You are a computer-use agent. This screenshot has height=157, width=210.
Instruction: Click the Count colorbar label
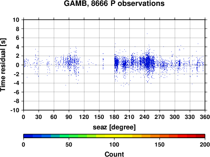pos(114,154)
